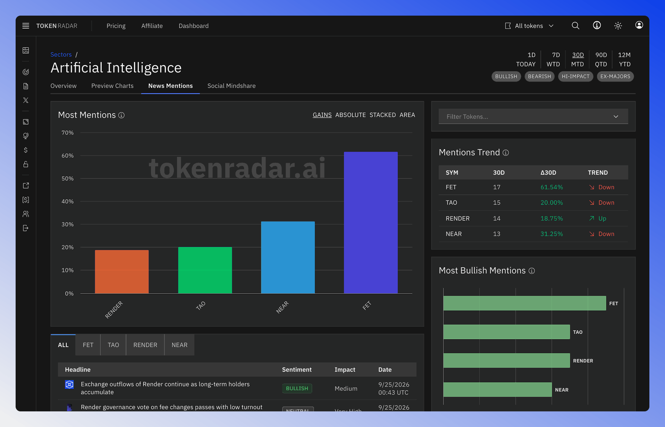Open the info circle icon in header
This screenshot has height=427, width=665.
(597, 25)
